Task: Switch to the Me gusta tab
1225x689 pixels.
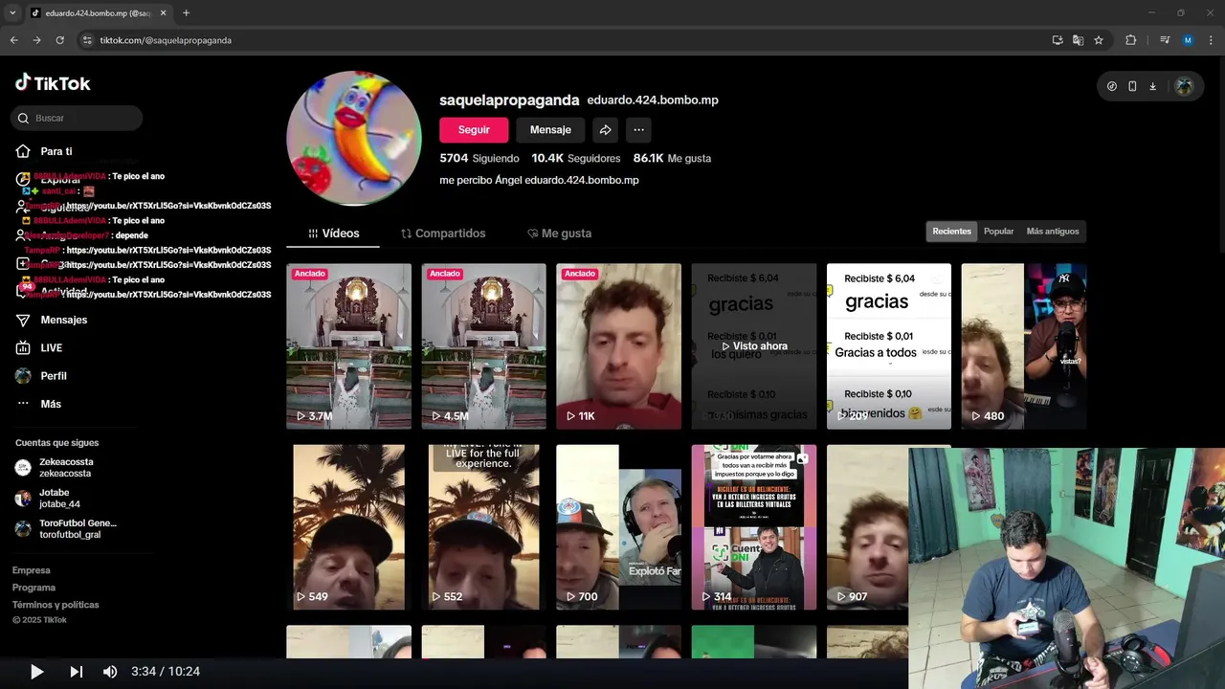Action: [560, 233]
